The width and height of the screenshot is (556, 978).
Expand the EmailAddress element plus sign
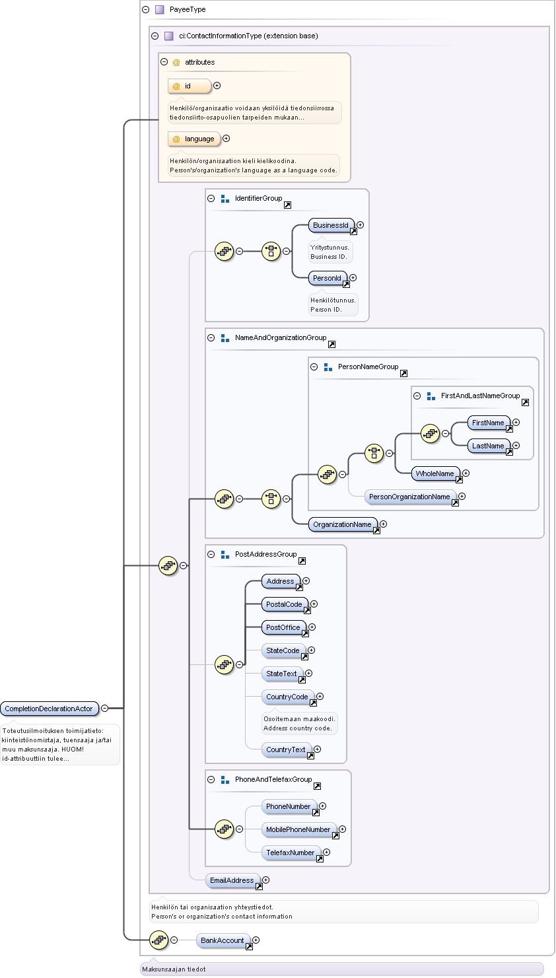(266, 880)
